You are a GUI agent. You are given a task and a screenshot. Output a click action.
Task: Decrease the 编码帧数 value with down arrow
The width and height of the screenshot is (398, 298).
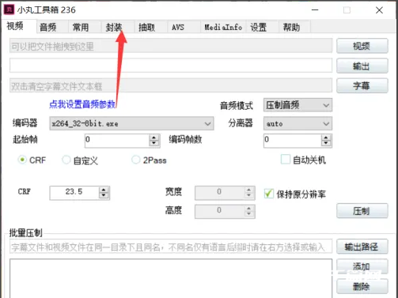click(x=326, y=143)
